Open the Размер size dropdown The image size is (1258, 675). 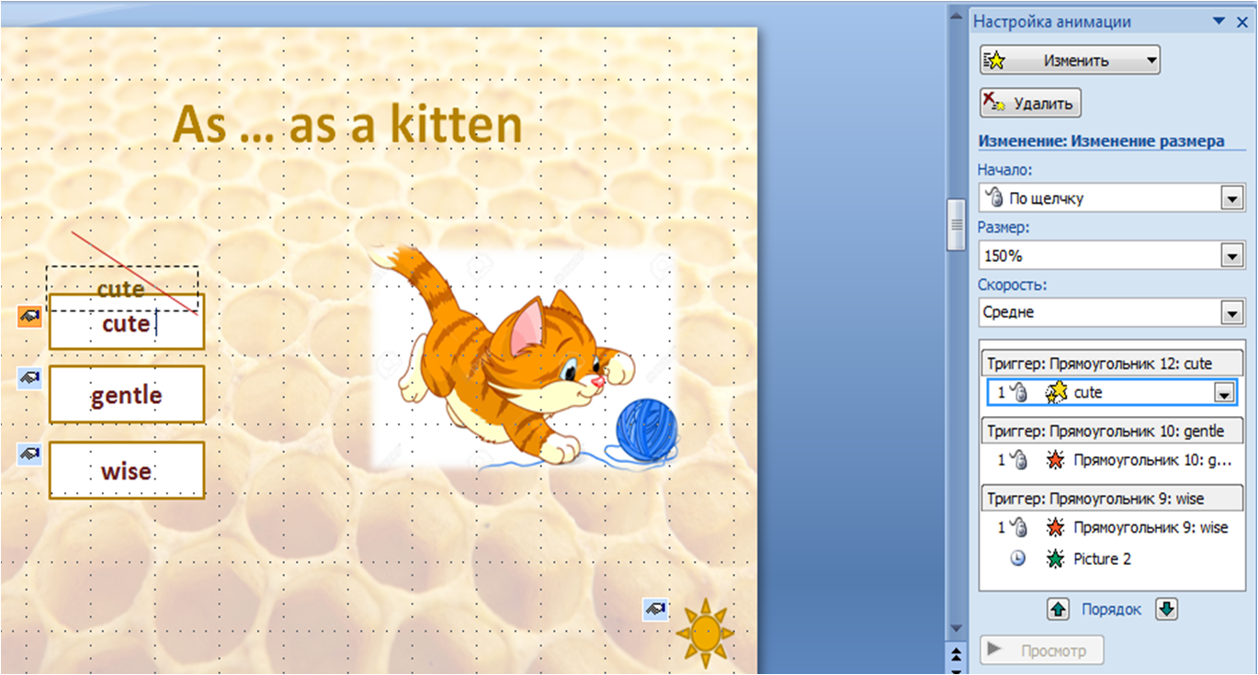tap(1231, 255)
